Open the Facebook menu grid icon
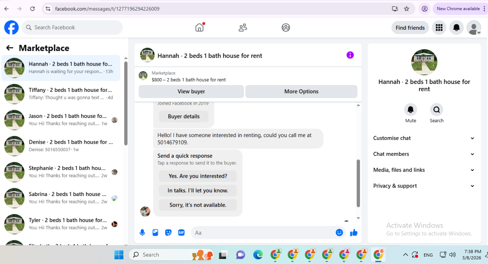 (x=439, y=28)
